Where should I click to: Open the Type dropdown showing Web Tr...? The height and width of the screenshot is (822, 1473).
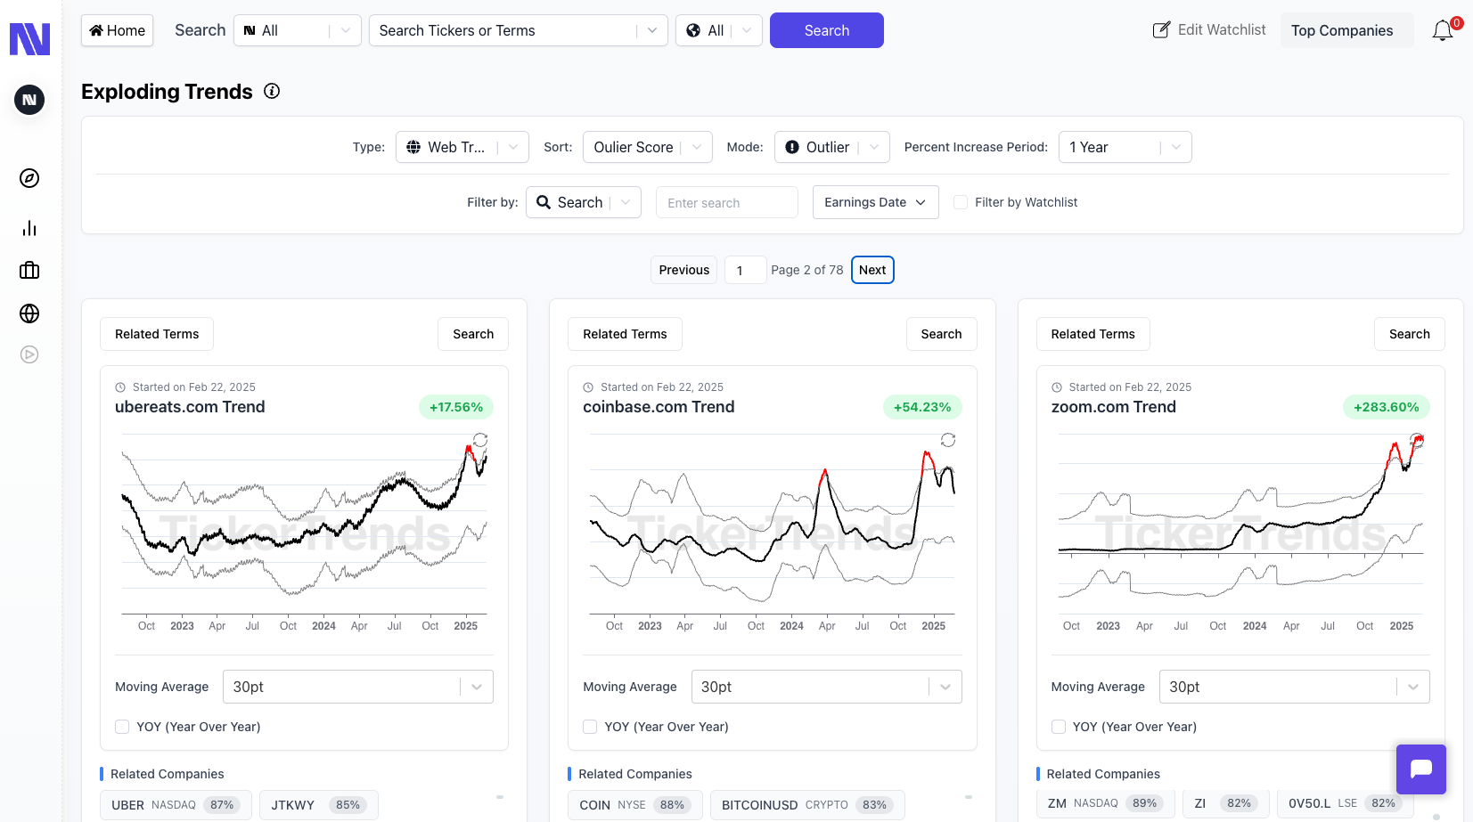(x=462, y=147)
